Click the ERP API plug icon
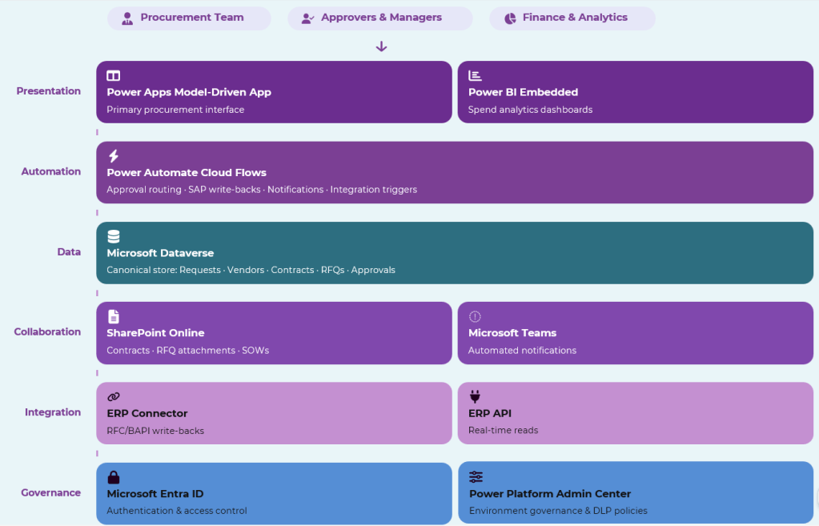 pyautogui.click(x=475, y=396)
